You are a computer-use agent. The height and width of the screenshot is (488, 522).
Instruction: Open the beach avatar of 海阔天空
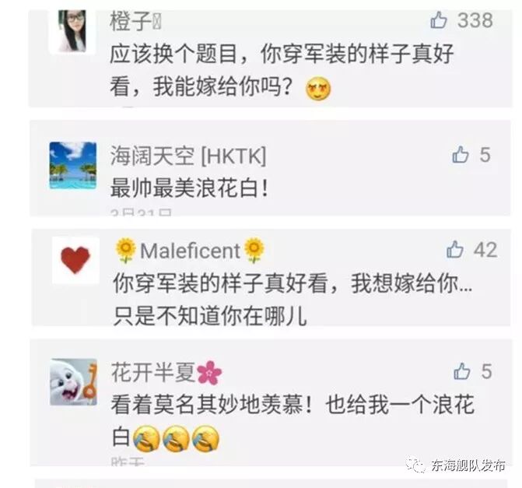click(x=73, y=165)
